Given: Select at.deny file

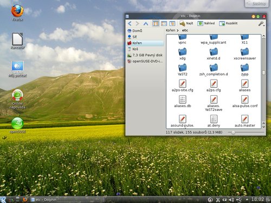Looking at the screenshot, I should pyautogui.click(x=214, y=121).
